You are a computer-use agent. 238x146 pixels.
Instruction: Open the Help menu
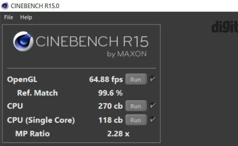[x=26, y=18]
